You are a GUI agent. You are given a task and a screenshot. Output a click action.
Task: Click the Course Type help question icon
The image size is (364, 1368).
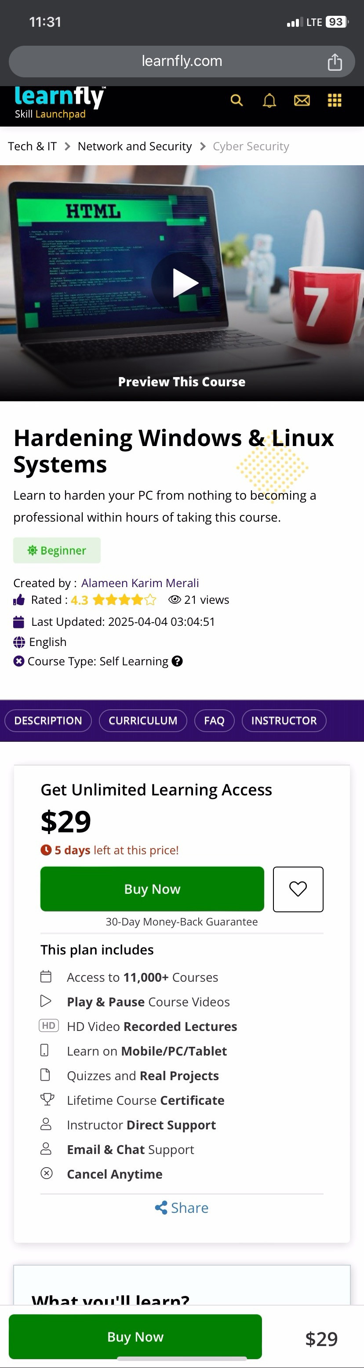(x=178, y=661)
